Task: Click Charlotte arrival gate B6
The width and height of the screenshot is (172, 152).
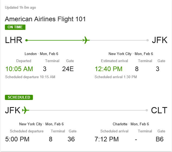Action: click(x=160, y=139)
